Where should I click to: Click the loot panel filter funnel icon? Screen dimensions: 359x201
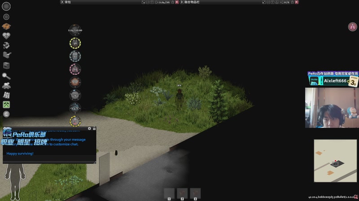tap(272, 2)
